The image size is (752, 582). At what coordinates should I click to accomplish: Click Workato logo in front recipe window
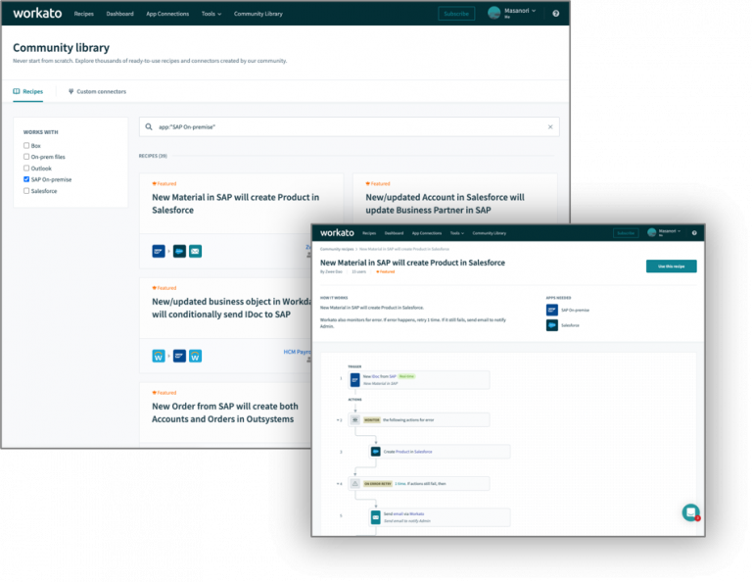point(337,233)
